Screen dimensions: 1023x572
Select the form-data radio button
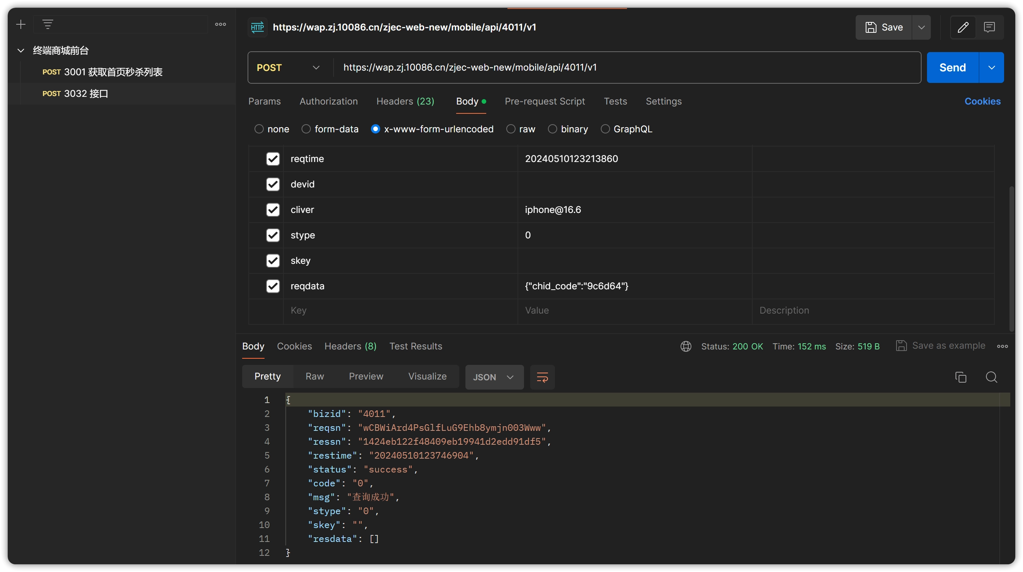[306, 129]
